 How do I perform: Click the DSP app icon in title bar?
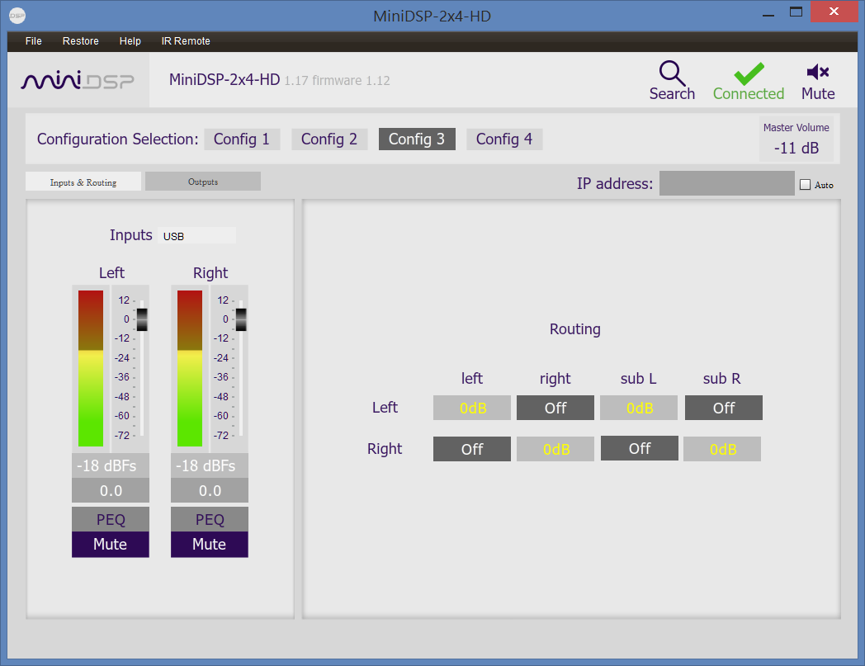point(17,16)
